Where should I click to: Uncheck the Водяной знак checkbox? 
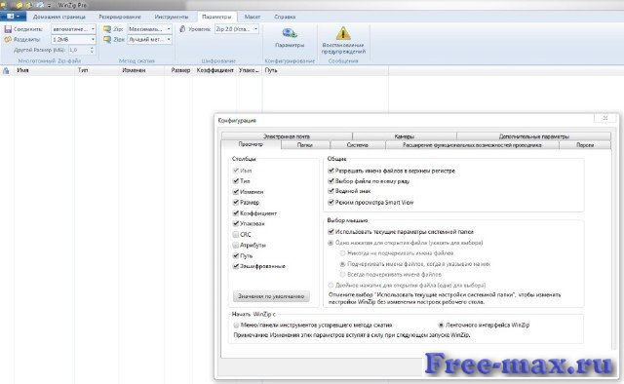(331, 191)
